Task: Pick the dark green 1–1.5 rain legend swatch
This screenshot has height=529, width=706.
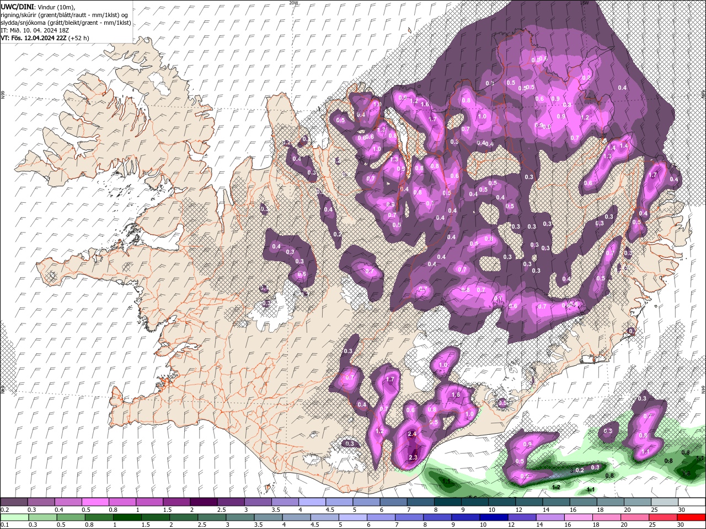Action: point(126,517)
